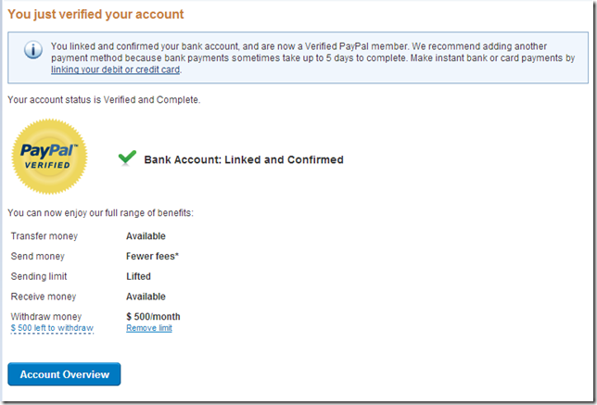
Task: Click the 'Sending limit' row label
Action: tap(39, 276)
